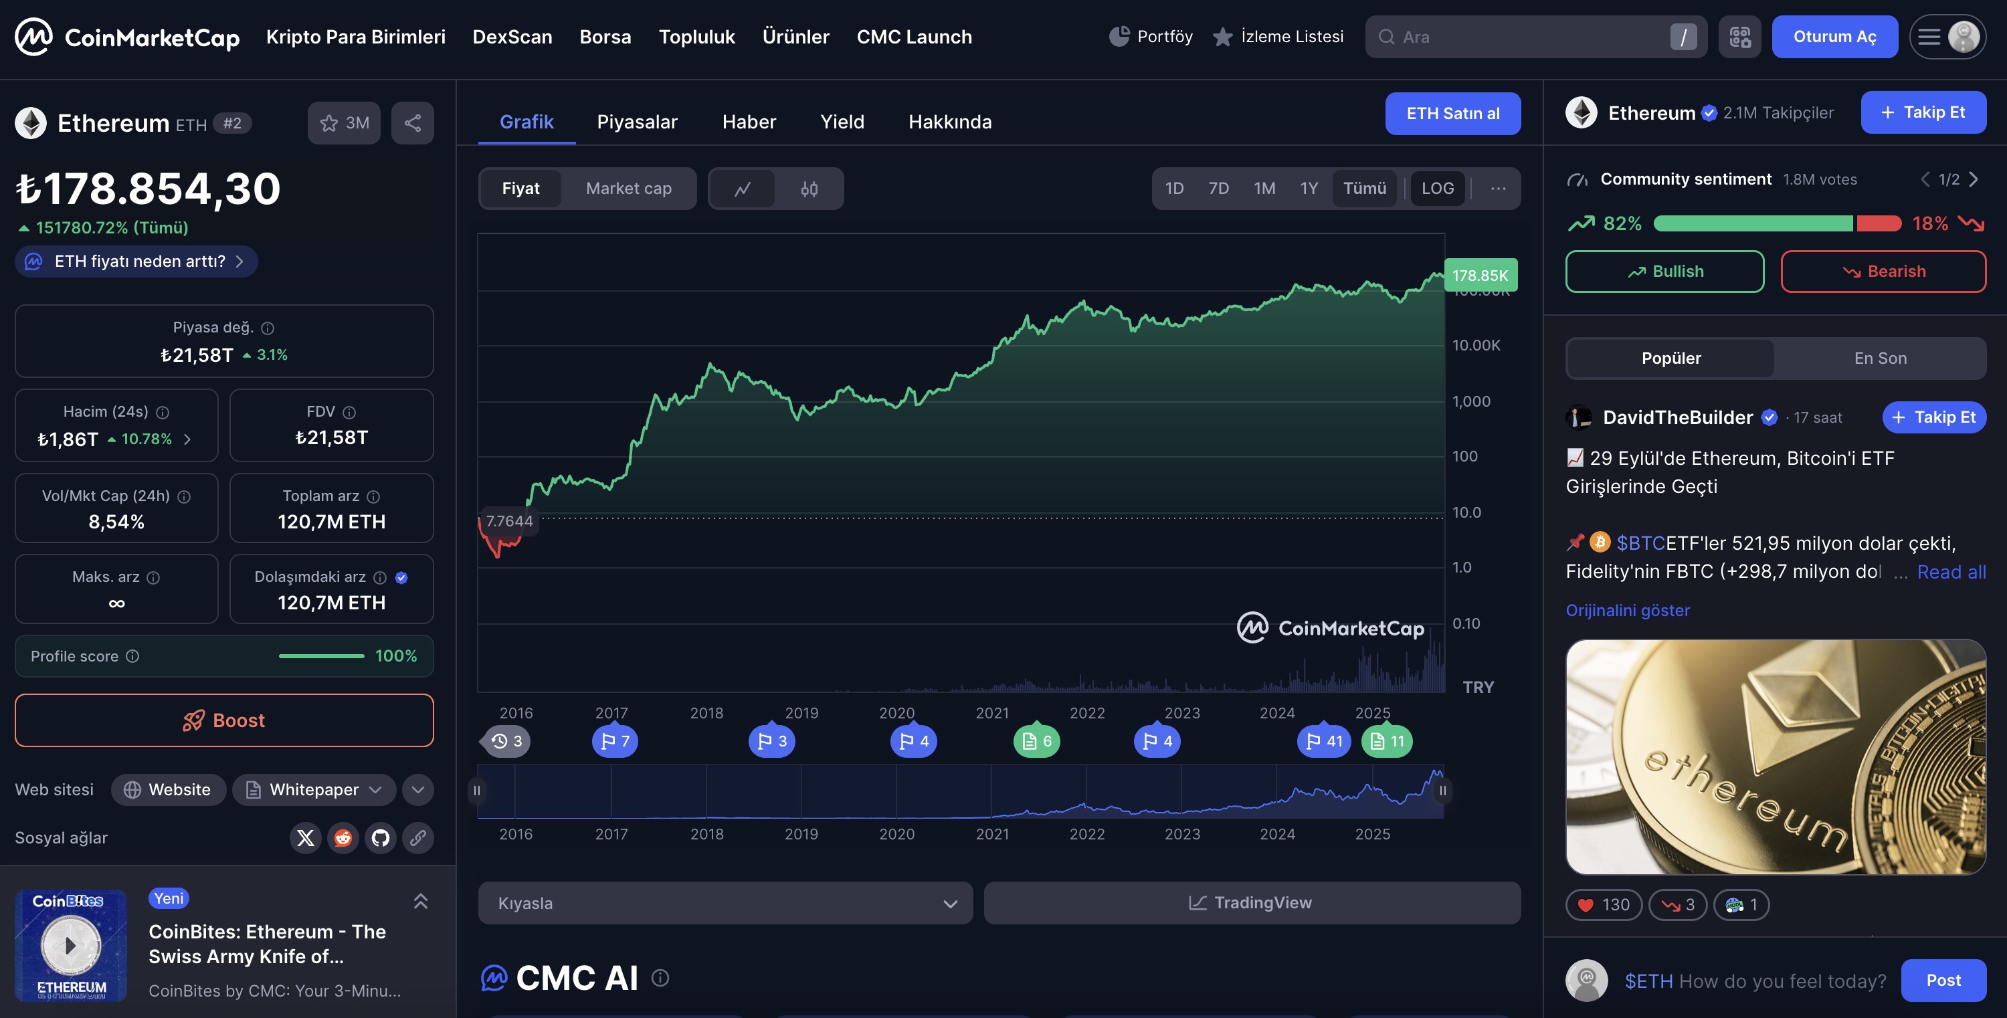
Task: Click the ETH Satın al button
Action: click(1452, 114)
